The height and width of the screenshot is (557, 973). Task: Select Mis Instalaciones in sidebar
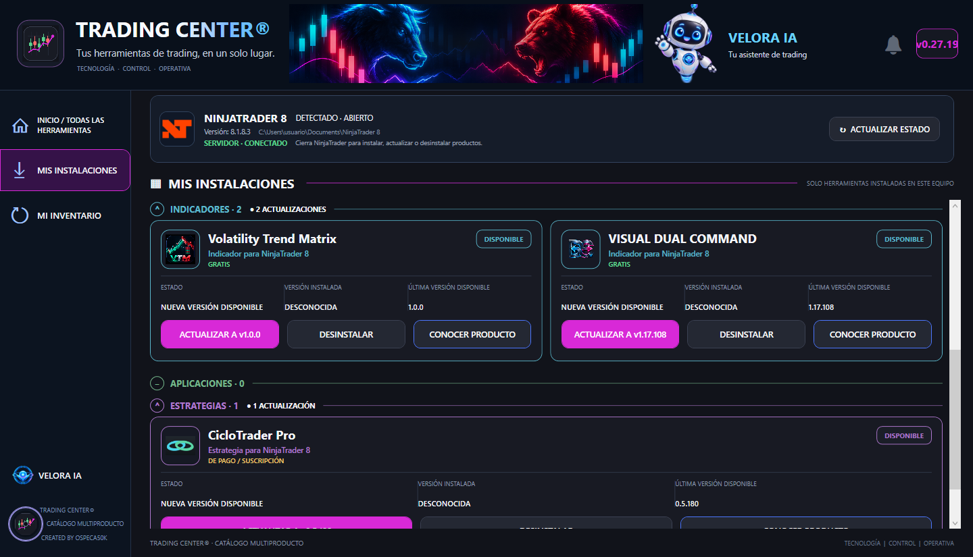pos(66,170)
